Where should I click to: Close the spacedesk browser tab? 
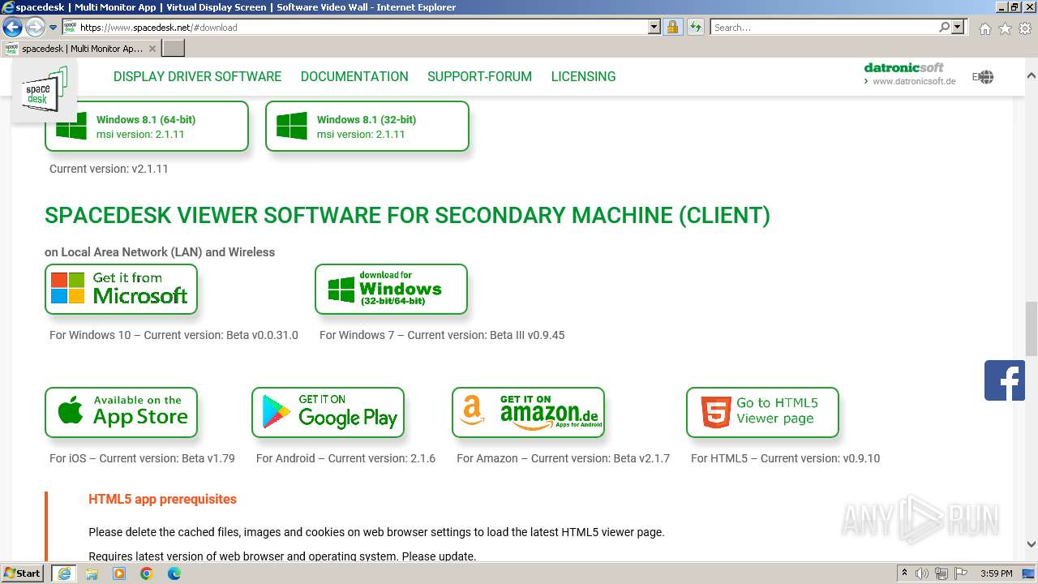[152, 49]
